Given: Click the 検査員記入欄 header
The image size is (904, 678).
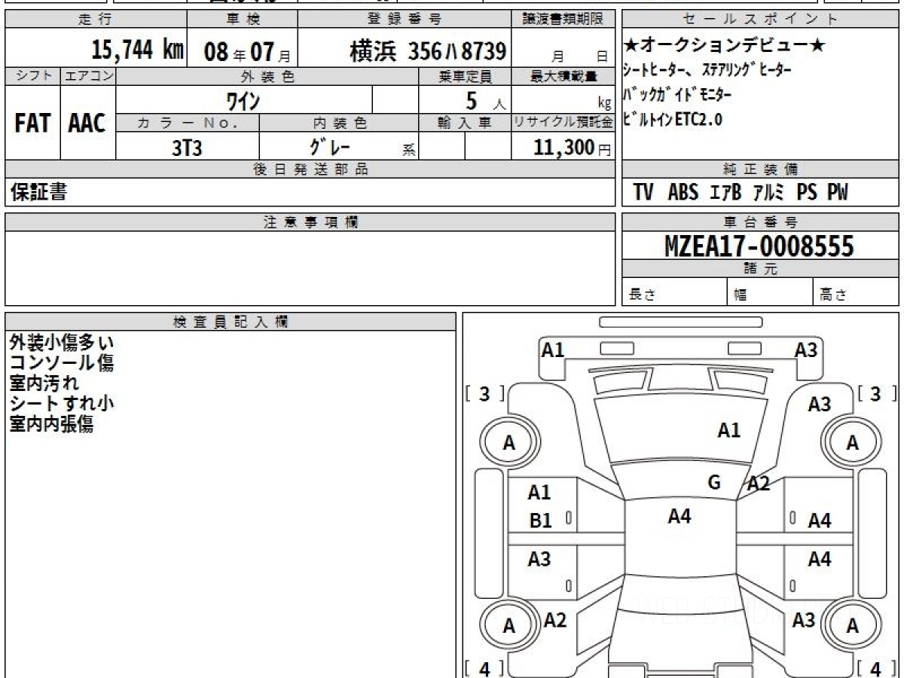Looking at the screenshot, I should coord(231,321).
